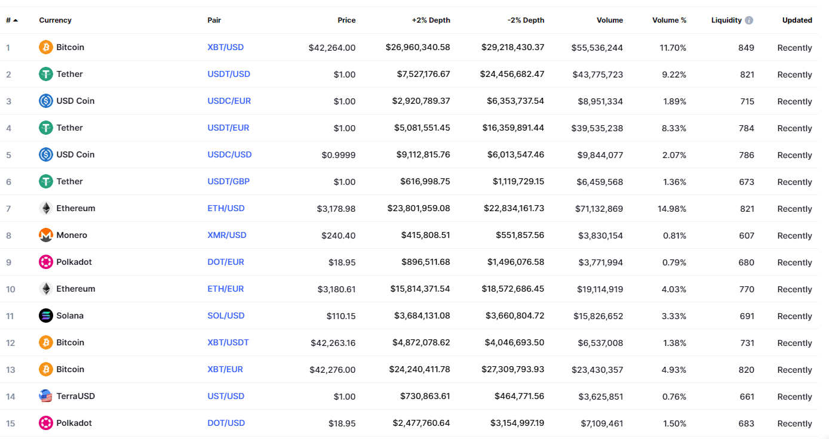Open the XBT/USDT pair link

tap(228, 342)
